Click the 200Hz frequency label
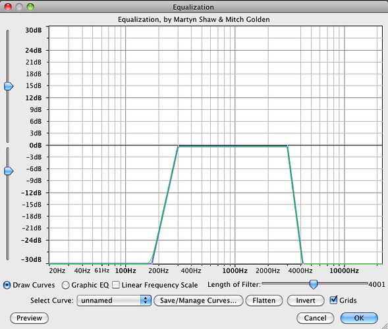 point(158,271)
